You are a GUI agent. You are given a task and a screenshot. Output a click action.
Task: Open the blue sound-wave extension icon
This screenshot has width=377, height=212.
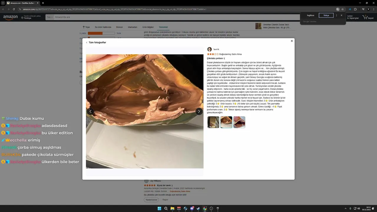coord(350,9)
